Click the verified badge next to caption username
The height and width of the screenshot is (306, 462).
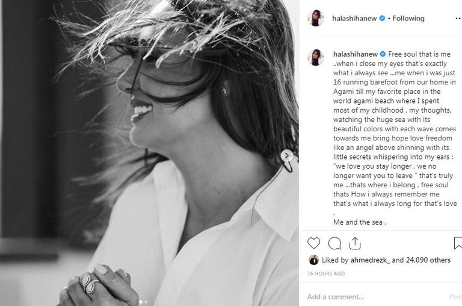click(383, 54)
